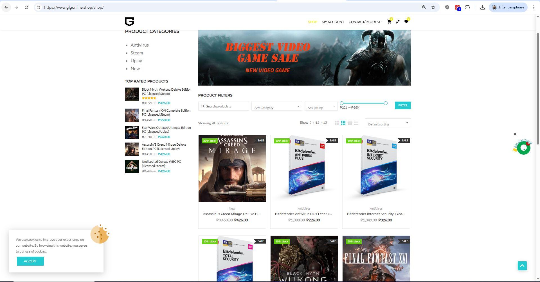
Task: Open the Black Myth Wukong grid image
Action: (x=304, y=259)
